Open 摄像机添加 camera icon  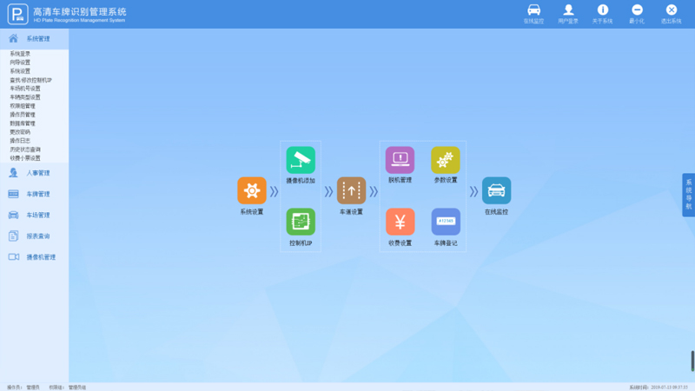click(301, 160)
